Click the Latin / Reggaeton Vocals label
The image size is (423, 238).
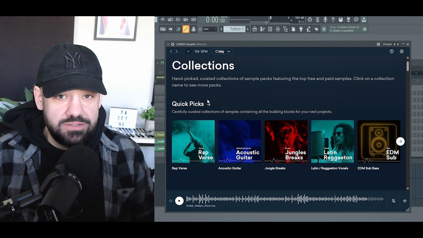tap(330, 168)
